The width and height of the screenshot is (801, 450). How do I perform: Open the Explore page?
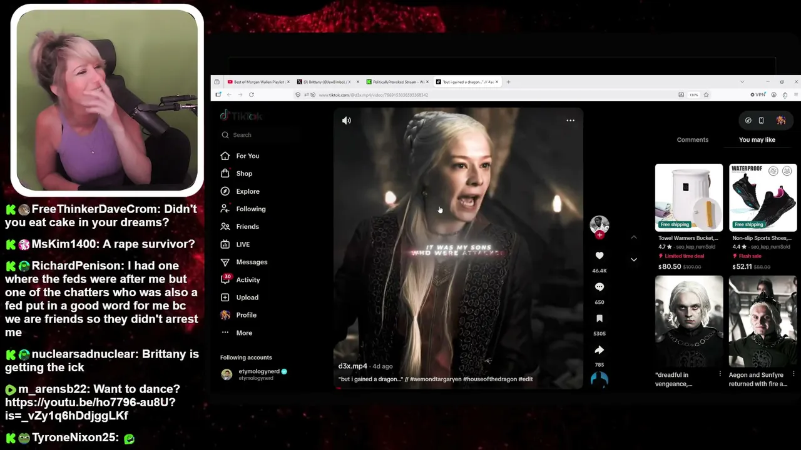pyautogui.click(x=240, y=191)
